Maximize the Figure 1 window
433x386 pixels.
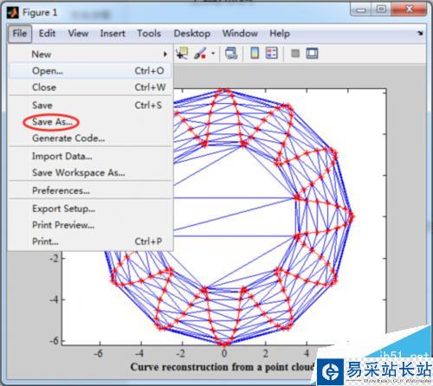(381, 10)
